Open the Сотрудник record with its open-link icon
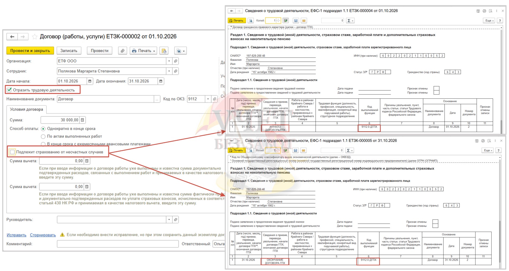 175,71
